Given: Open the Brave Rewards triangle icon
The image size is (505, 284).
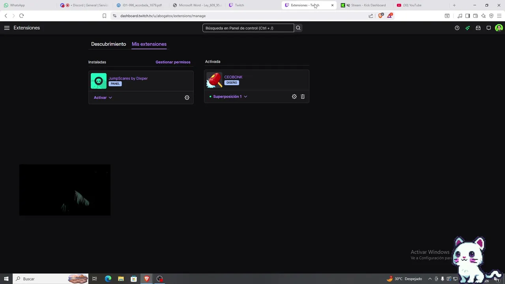Looking at the screenshot, I should coord(390,16).
